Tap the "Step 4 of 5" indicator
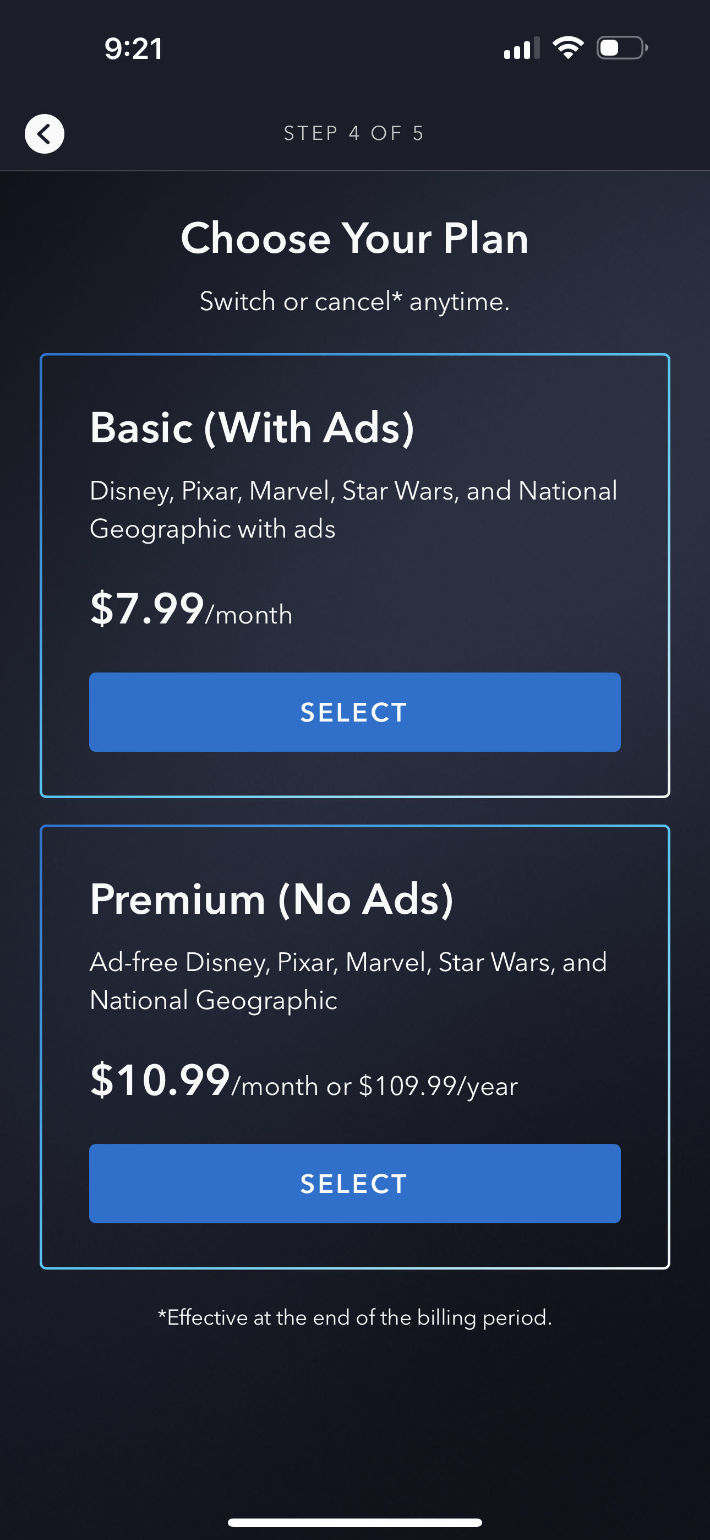 coord(354,133)
